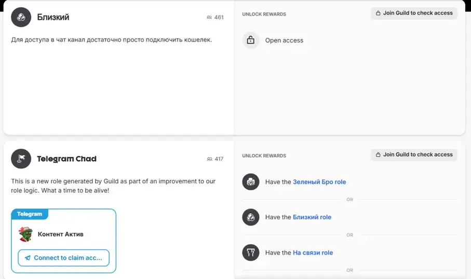Click the members icon beside 461
Screen dimensions: 471x279
tap(209, 18)
